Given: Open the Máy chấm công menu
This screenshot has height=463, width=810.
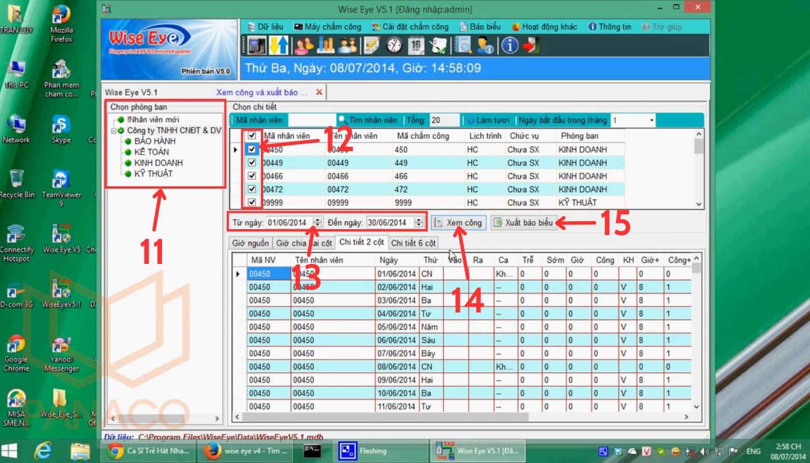Looking at the screenshot, I should [x=327, y=27].
